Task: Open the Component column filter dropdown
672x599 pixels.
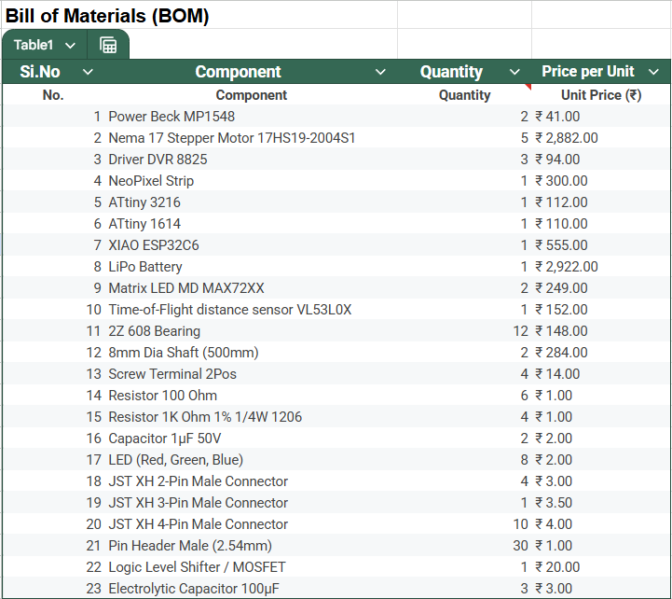Action: (x=380, y=72)
